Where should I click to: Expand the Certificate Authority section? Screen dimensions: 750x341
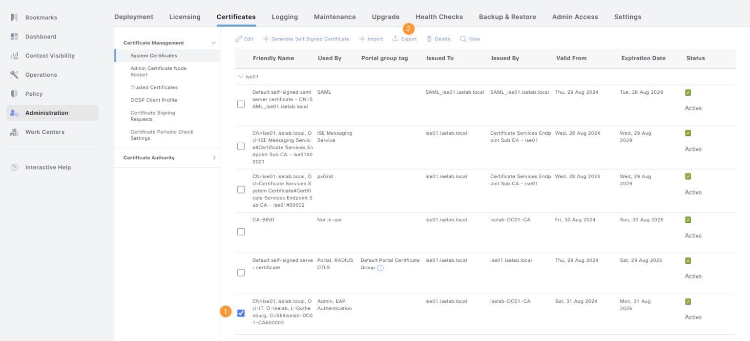tap(214, 158)
